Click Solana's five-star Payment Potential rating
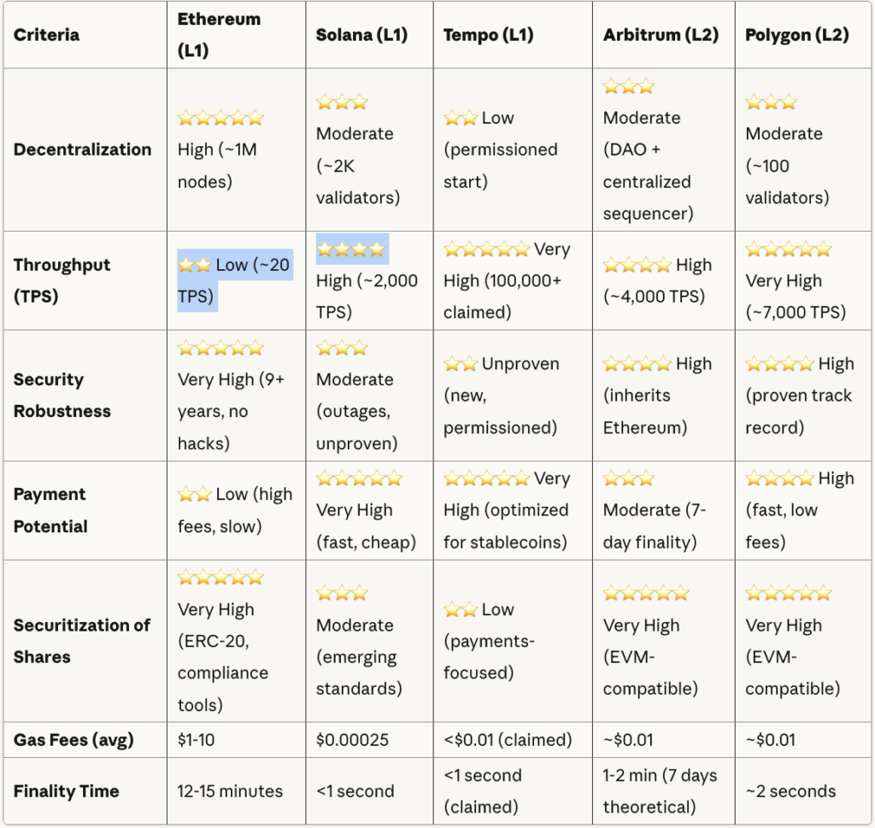The height and width of the screenshot is (828, 875). [x=359, y=479]
